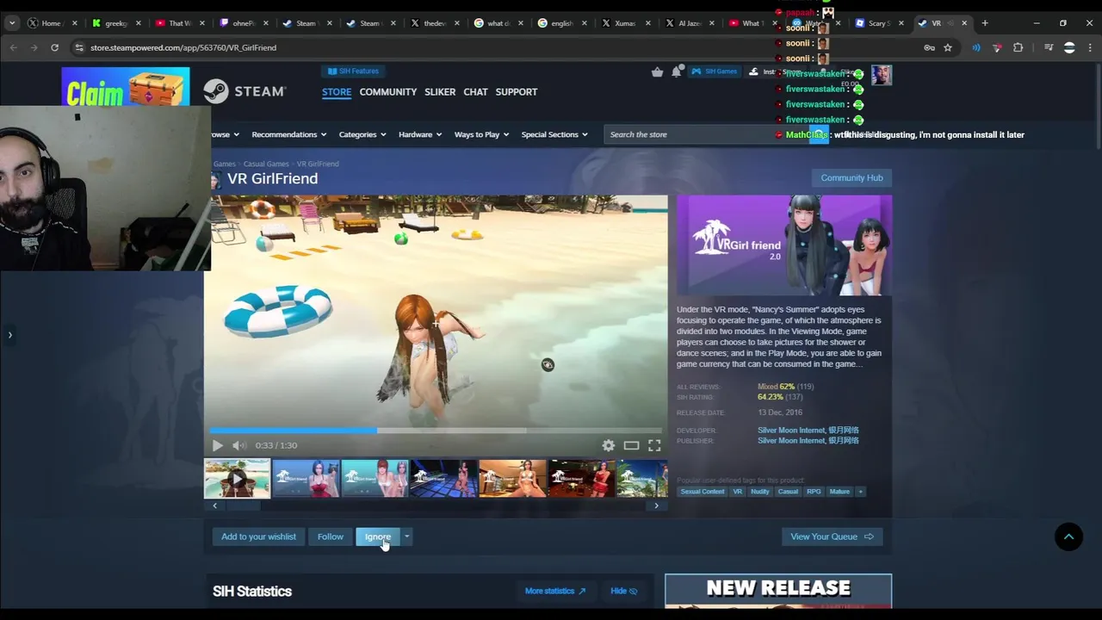Expand the Categories dropdown
1102x620 pixels.
click(x=362, y=134)
